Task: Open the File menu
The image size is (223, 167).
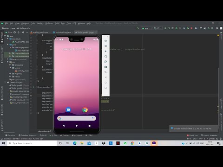Action: point(7,23)
